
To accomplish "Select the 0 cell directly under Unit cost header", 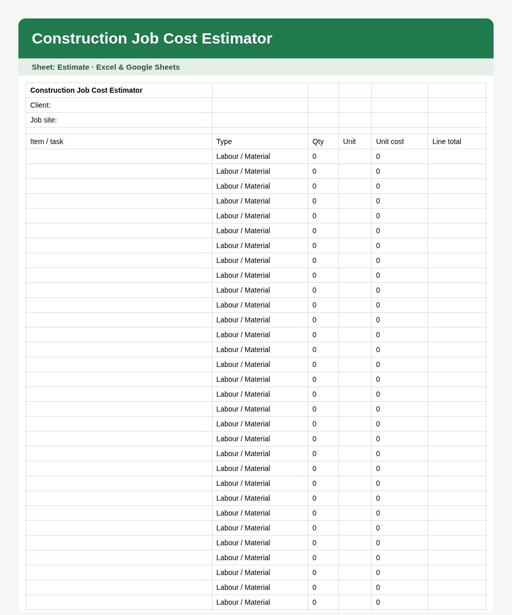I will pos(400,156).
